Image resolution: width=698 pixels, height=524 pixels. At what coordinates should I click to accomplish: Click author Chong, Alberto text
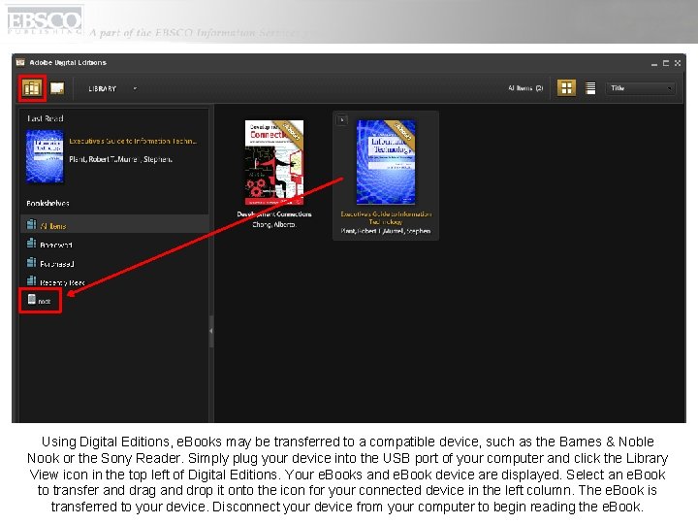[274, 224]
